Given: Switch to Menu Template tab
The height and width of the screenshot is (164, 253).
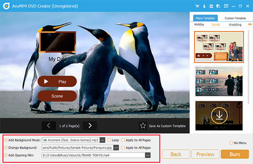Looking at the screenshot, I should click(x=205, y=18).
